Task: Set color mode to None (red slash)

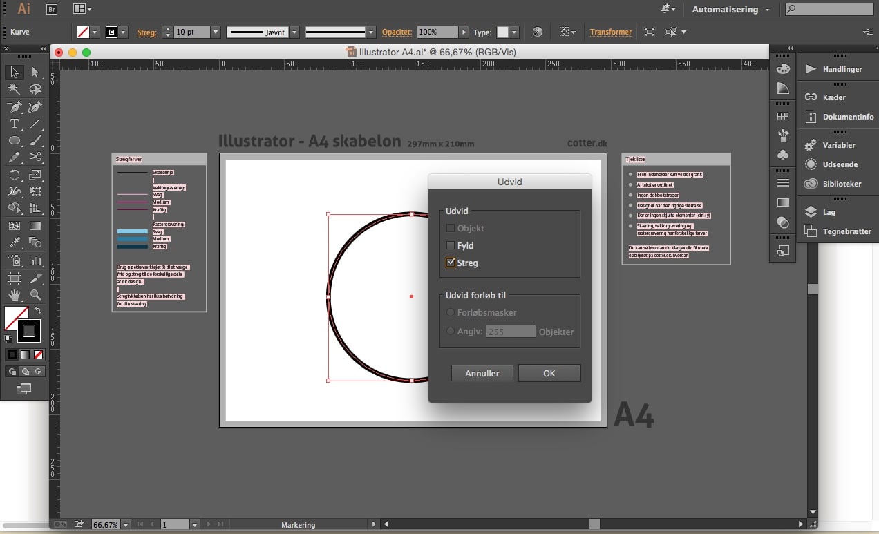Action: (x=39, y=354)
